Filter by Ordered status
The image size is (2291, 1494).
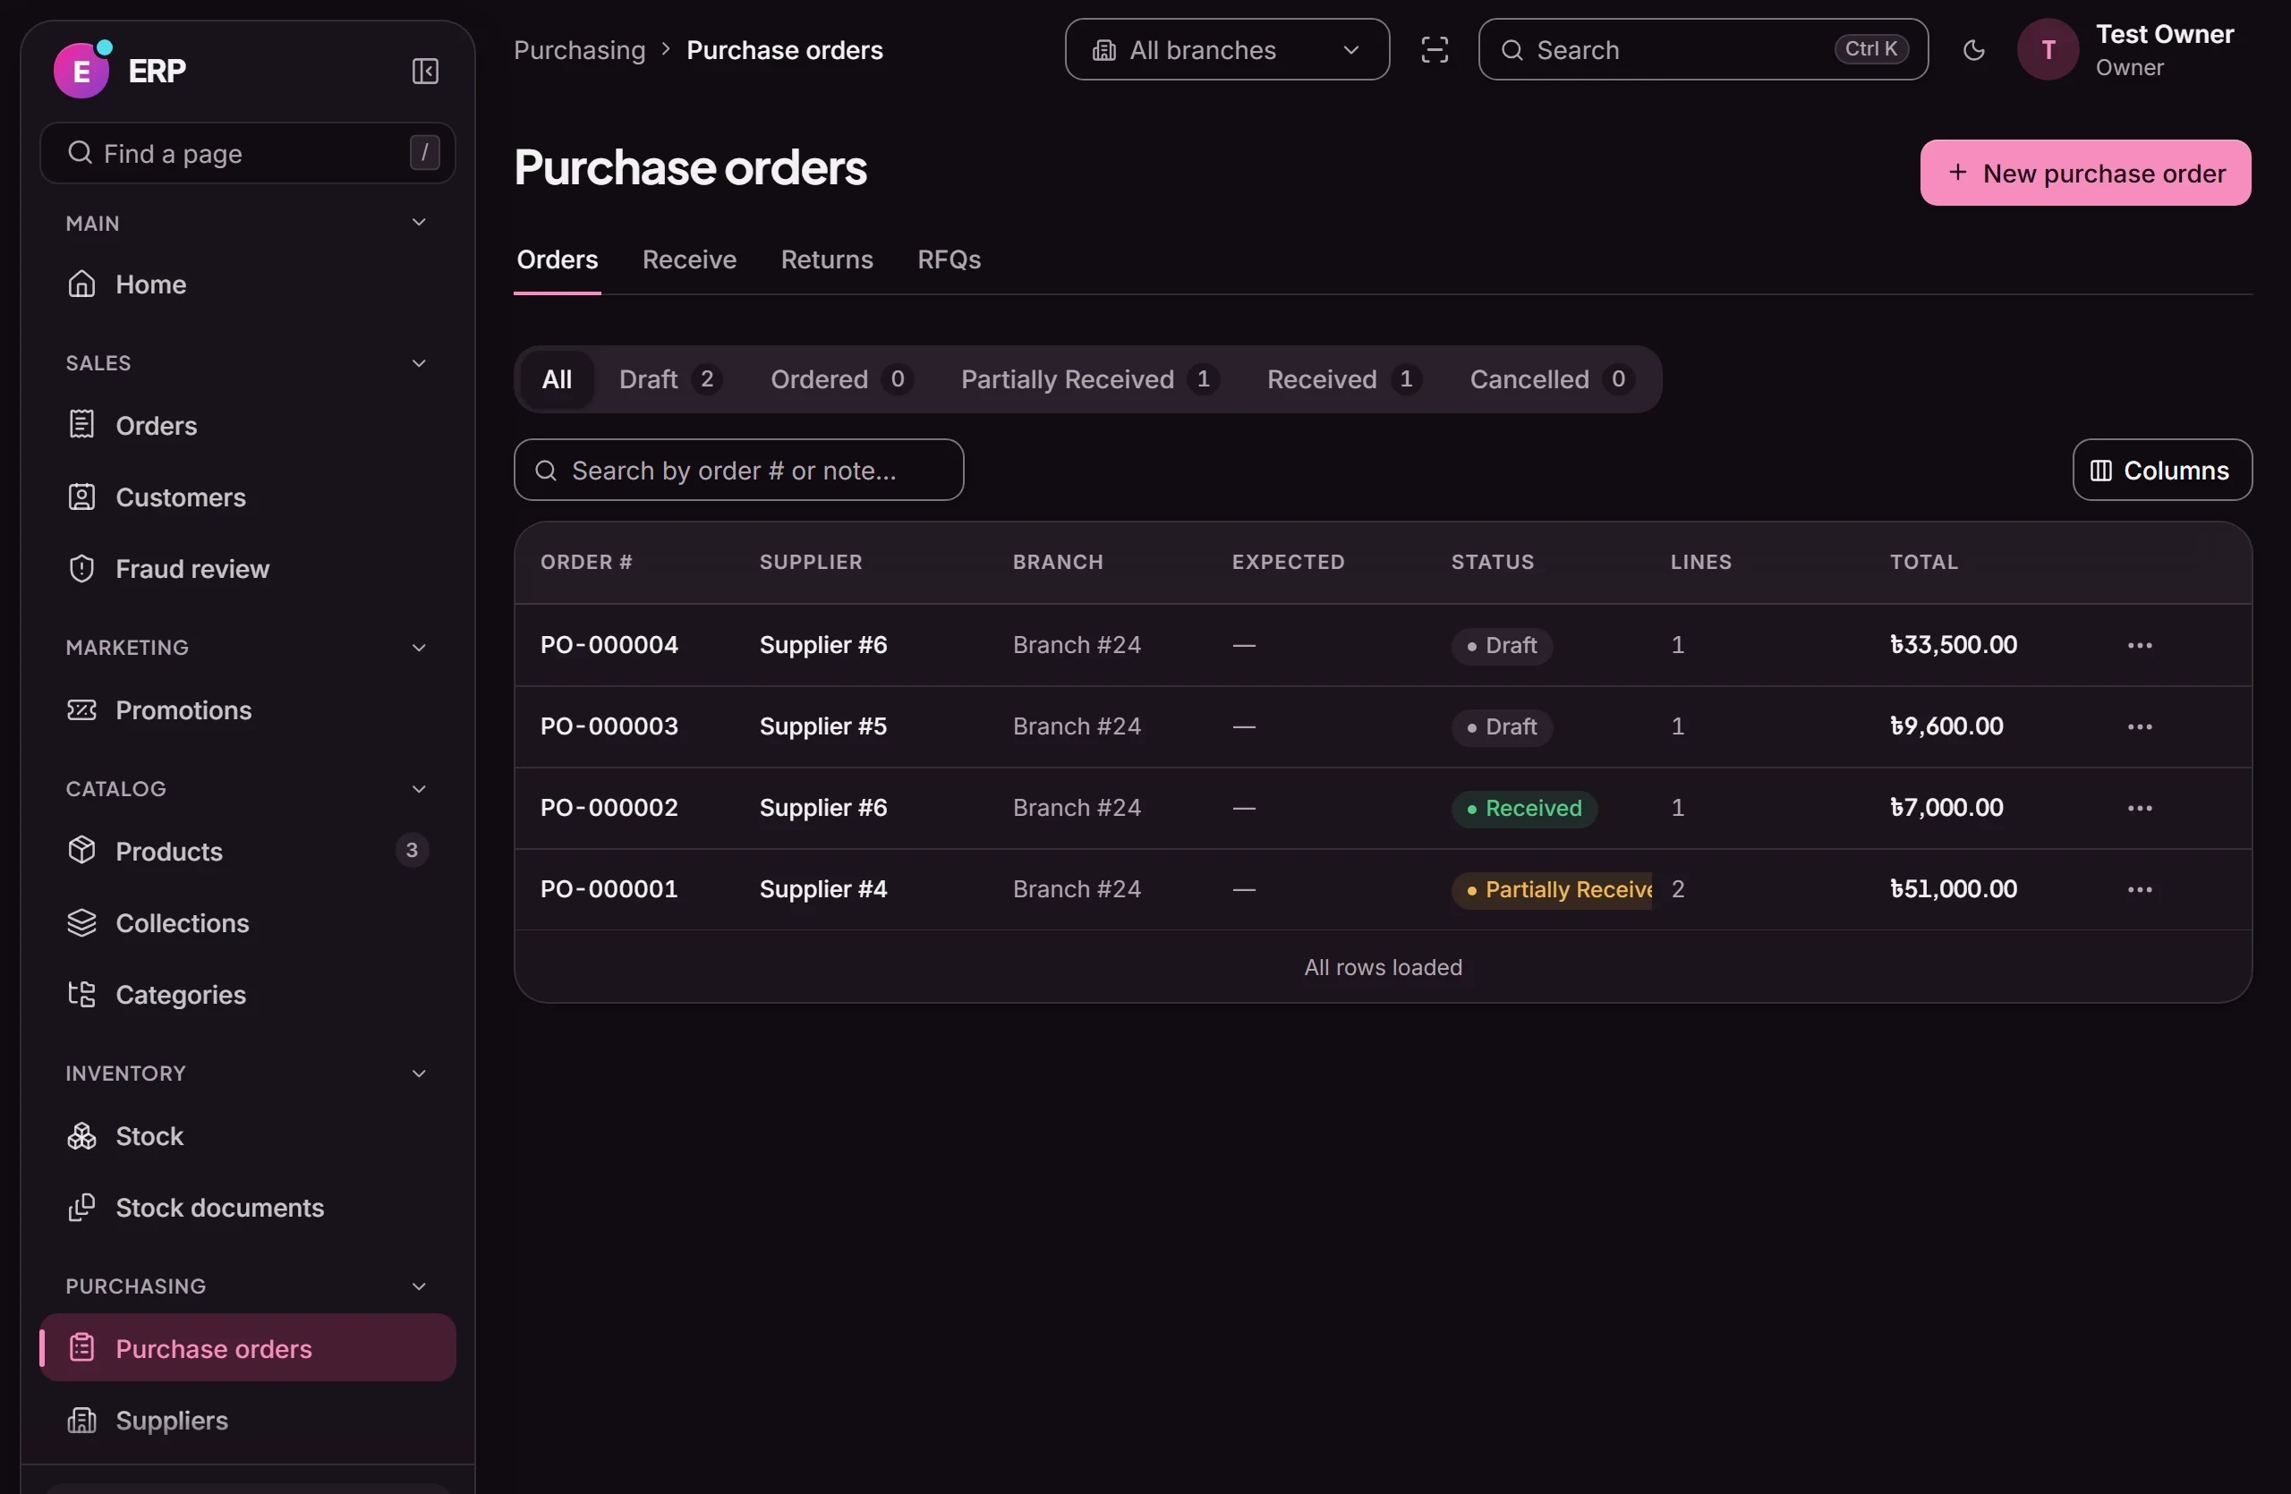pos(841,380)
